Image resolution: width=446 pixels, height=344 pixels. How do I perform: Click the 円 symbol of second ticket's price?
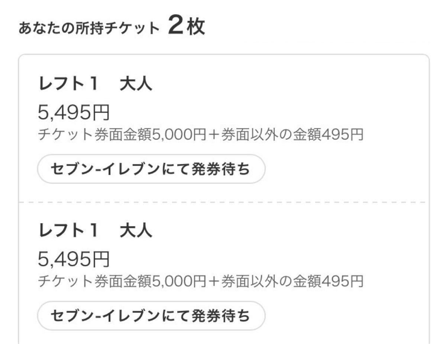pos(101,259)
